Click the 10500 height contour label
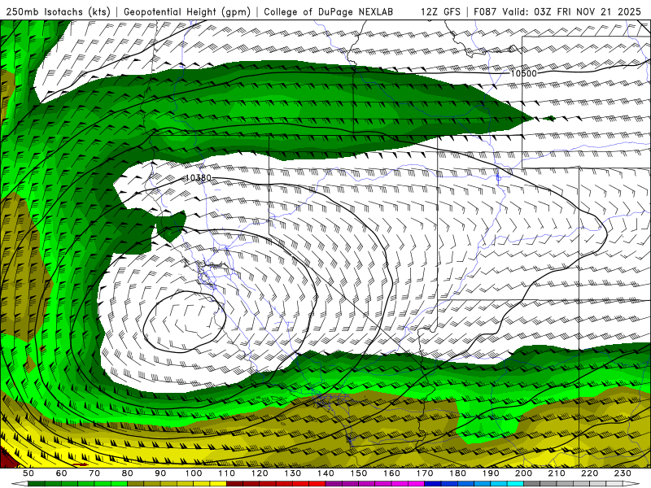This screenshot has height=488, width=651. click(x=523, y=73)
